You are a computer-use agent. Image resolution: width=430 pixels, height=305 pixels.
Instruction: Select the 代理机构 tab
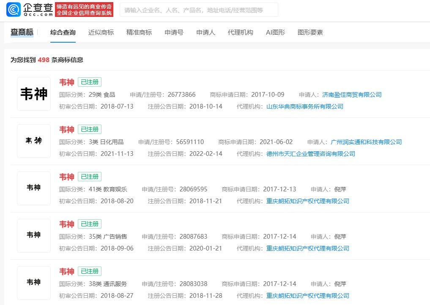click(x=241, y=33)
